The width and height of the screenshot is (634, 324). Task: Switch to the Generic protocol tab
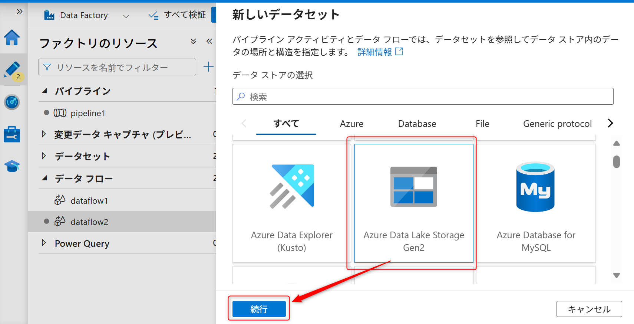tap(557, 124)
